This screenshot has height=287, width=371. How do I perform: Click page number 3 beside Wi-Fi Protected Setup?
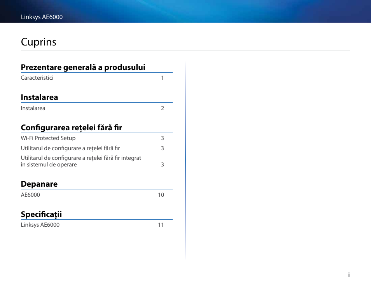click(163, 138)
